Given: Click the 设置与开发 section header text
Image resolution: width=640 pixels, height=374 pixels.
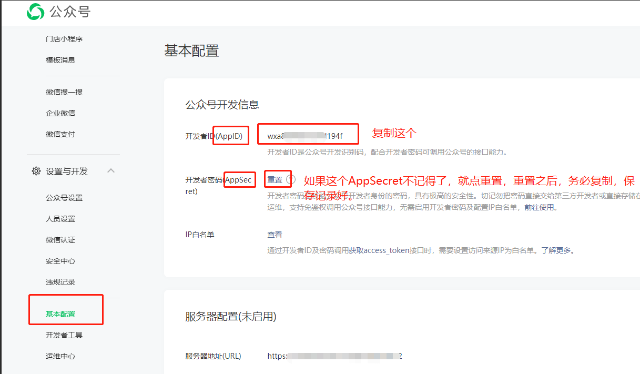Looking at the screenshot, I should (x=67, y=171).
